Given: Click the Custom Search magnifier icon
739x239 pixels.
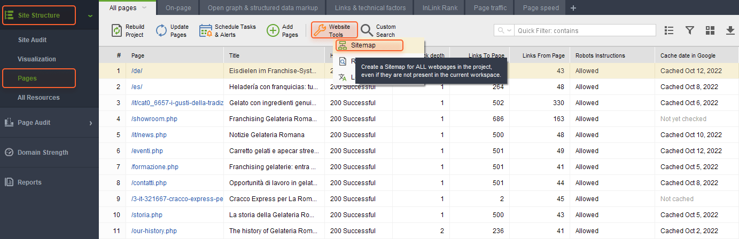Looking at the screenshot, I should pos(367,30).
